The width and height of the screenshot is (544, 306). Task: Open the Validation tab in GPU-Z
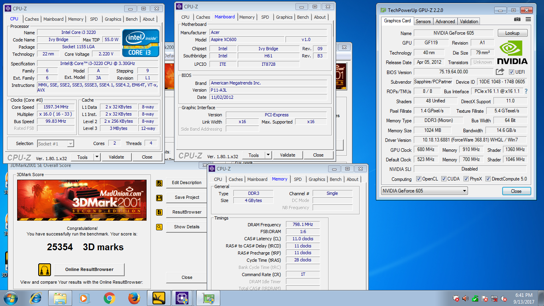[469, 22]
